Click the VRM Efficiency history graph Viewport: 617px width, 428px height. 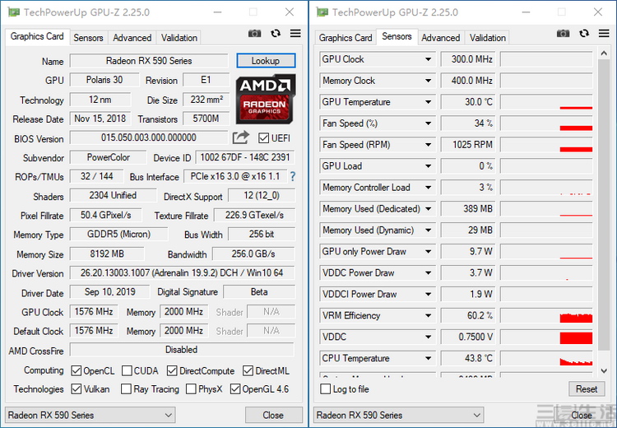coord(546,315)
